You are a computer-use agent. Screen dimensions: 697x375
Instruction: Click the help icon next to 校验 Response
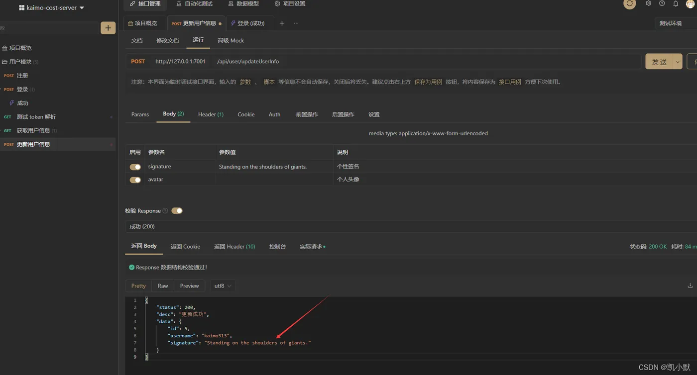coord(165,211)
